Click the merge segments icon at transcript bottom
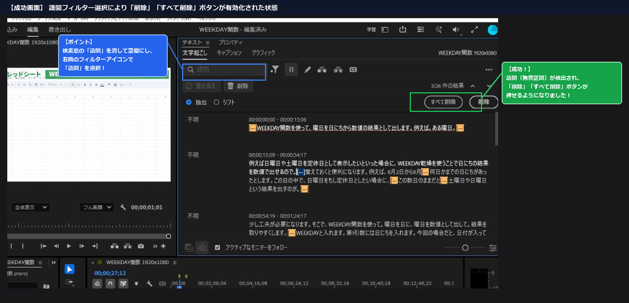Image resolution: width=629 pixels, height=303 pixels. tap(189, 248)
